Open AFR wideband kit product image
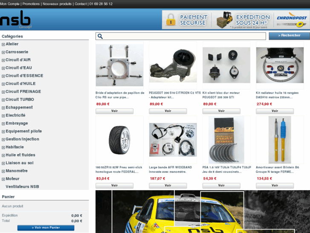Viewport: 310px width, 233px height. point(173,140)
